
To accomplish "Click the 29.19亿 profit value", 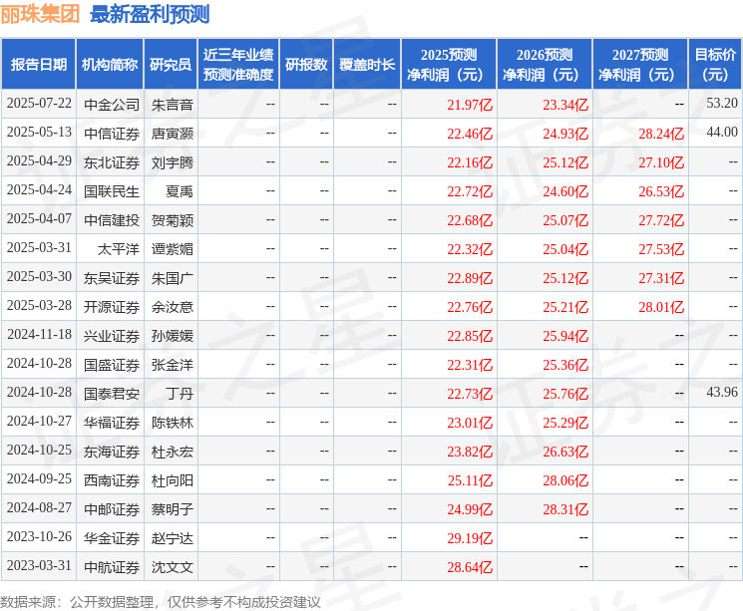I will point(470,538).
